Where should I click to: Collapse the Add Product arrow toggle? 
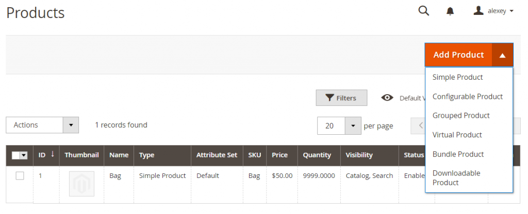(503, 55)
